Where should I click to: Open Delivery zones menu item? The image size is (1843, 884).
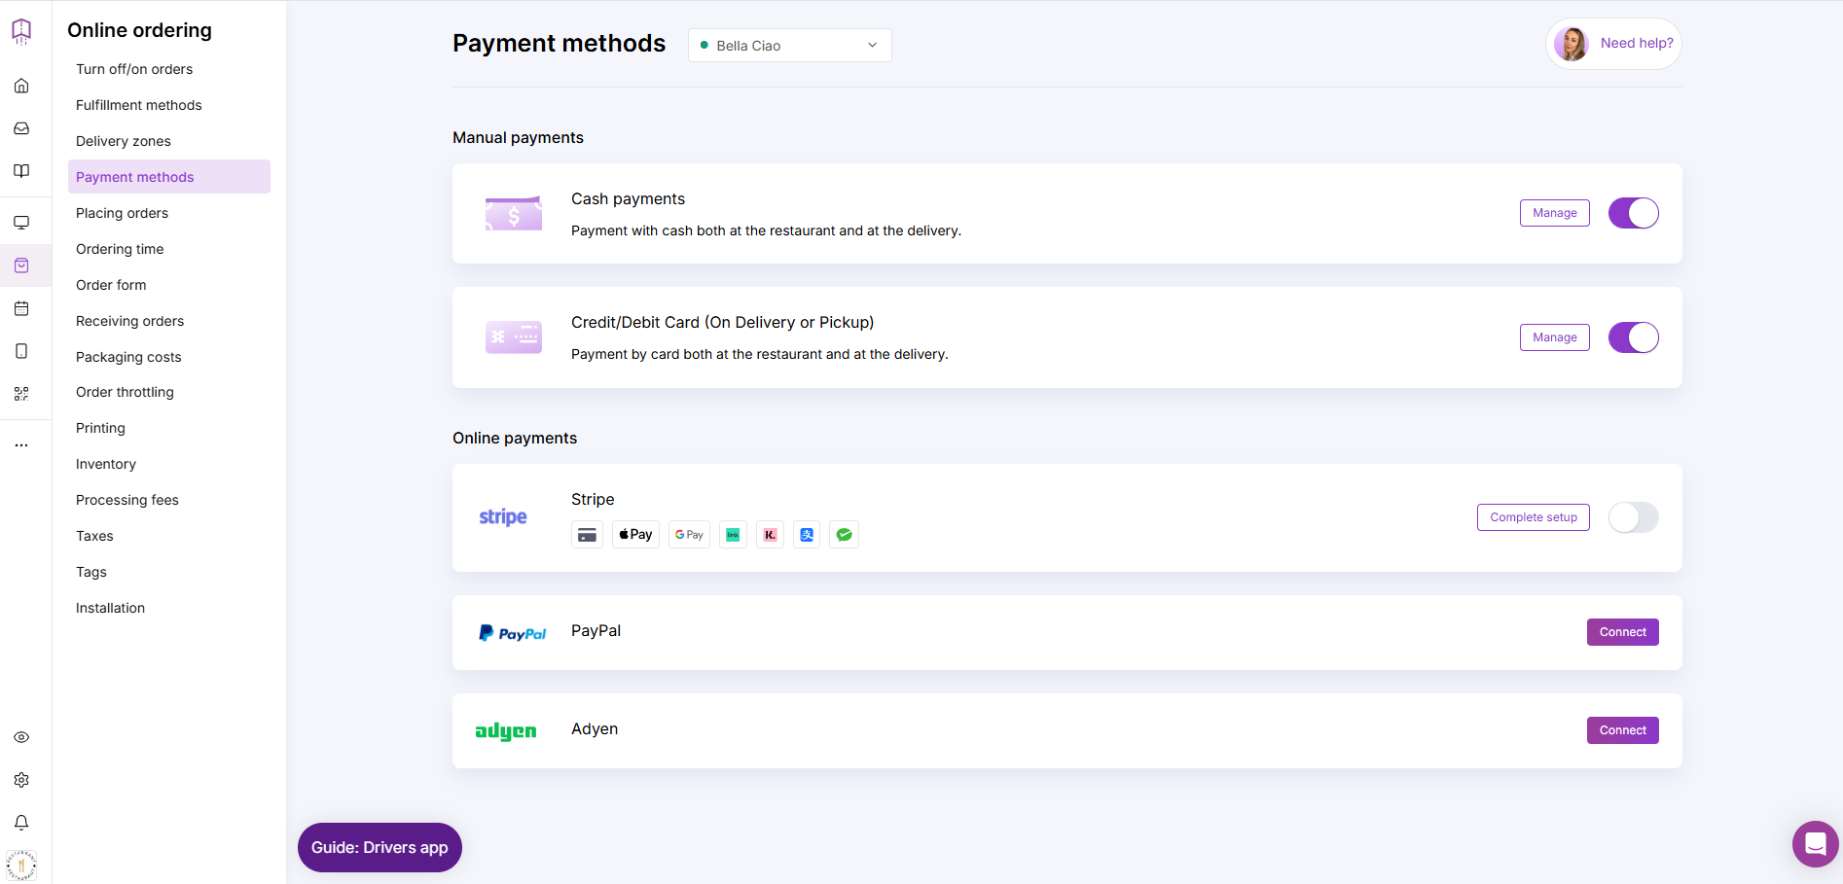124,141
